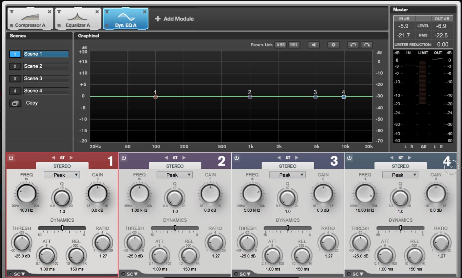Image resolution: width=462 pixels, height=278 pixels.
Task: Click the undo arrow in the Graphical toolbar
Action: pos(353,45)
